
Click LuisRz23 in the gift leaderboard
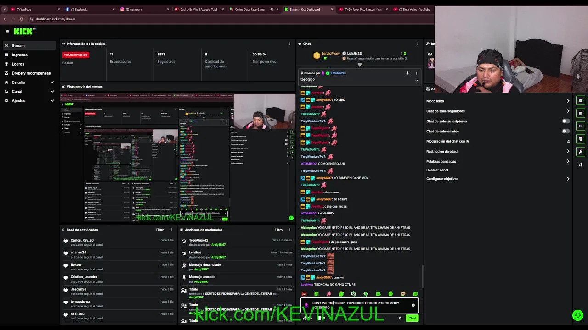coord(354,54)
